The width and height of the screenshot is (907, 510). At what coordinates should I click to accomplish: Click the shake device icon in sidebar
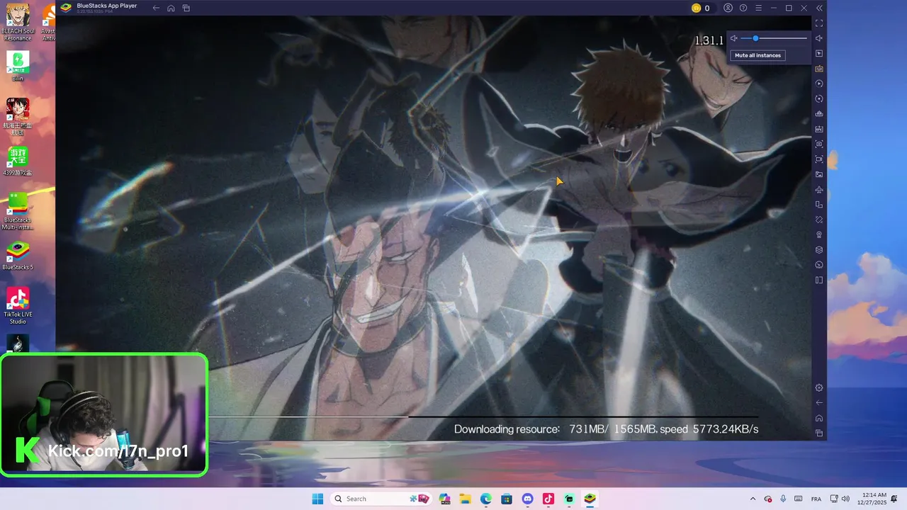(x=819, y=220)
